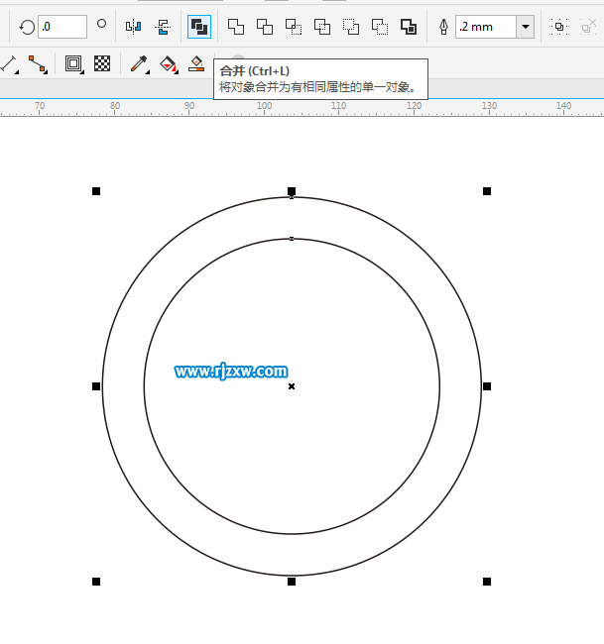This screenshot has height=644, width=604.
Task: Click the highlighted Combine (合并) button
Action: pos(199,27)
